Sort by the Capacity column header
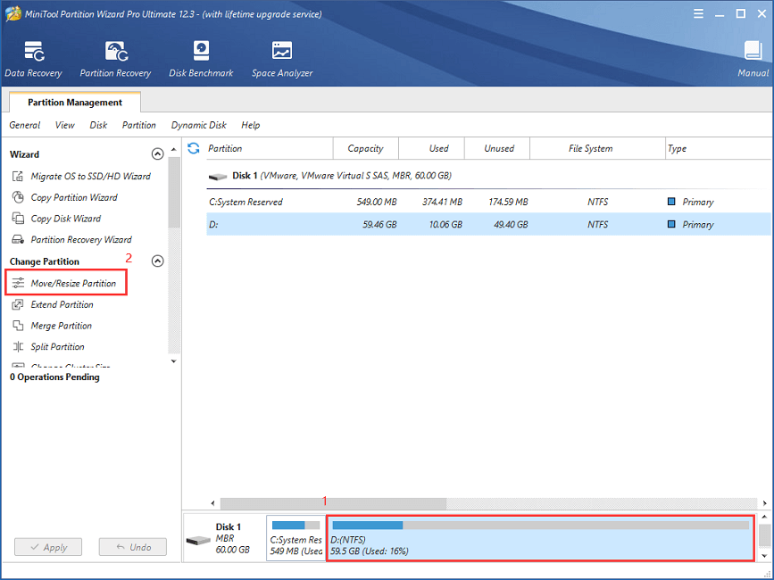 click(365, 148)
